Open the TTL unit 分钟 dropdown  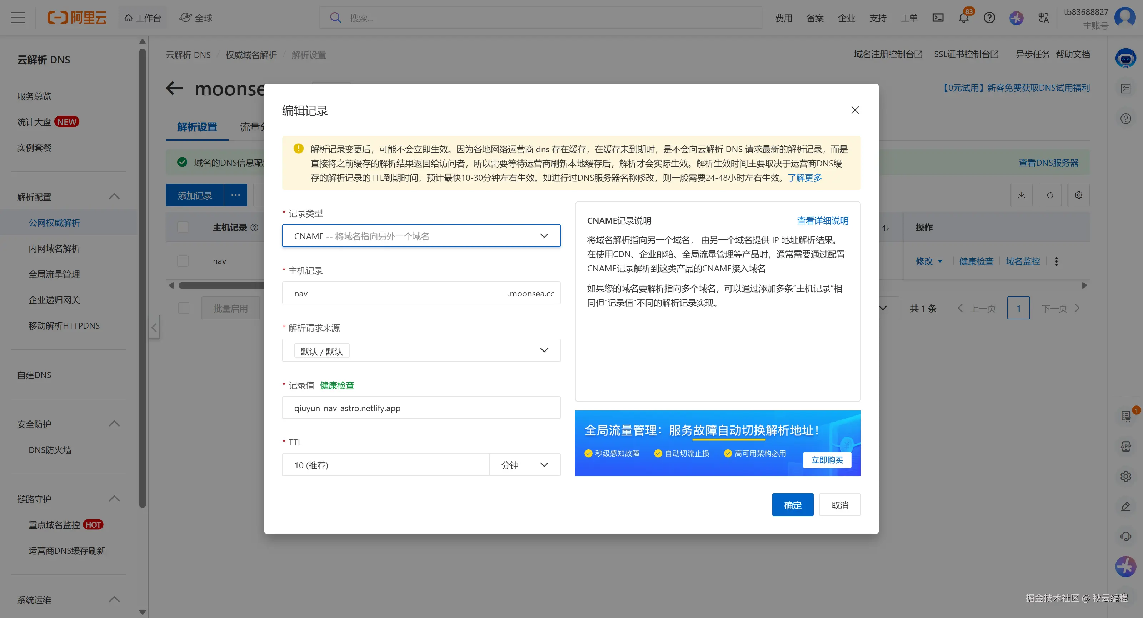(524, 465)
